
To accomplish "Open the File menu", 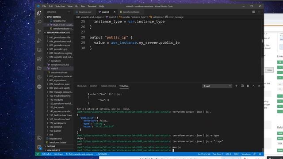I will point(44,6).
